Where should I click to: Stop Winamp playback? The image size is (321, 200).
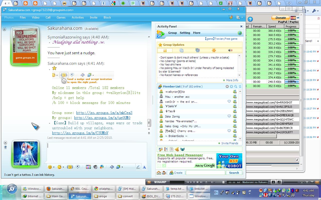tap(197, 182)
